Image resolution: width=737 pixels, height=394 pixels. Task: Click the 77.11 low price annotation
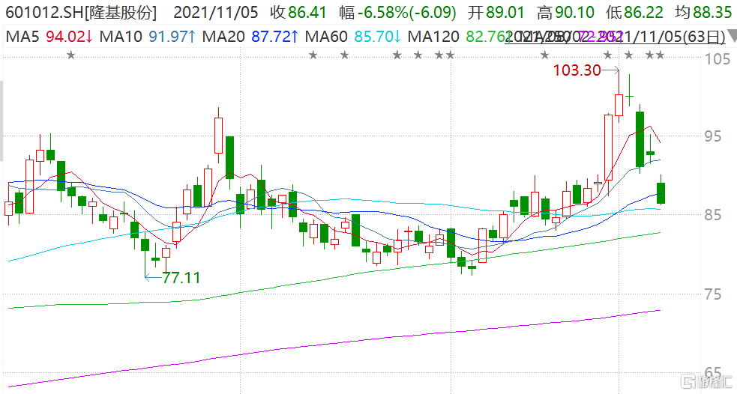click(x=181, y=278)
